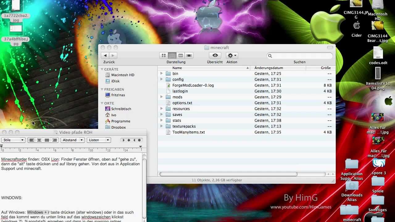Screen dimensions: 395x222
Task: Select center tab stop marker in TextEdit toolbar
Action: tap(129, 140)
